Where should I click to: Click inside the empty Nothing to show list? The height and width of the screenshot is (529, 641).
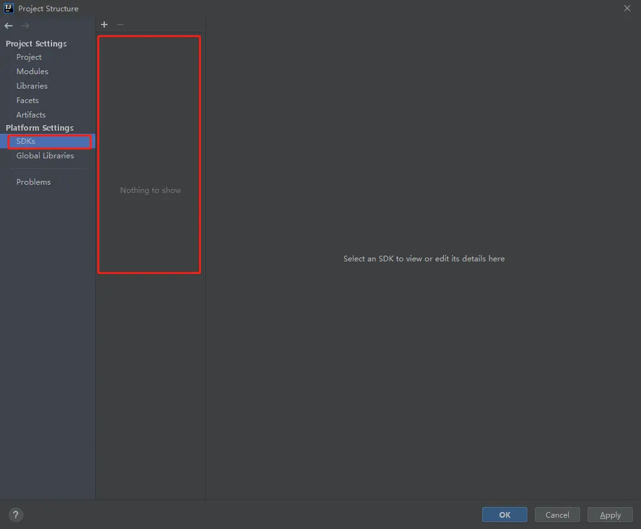150,190
